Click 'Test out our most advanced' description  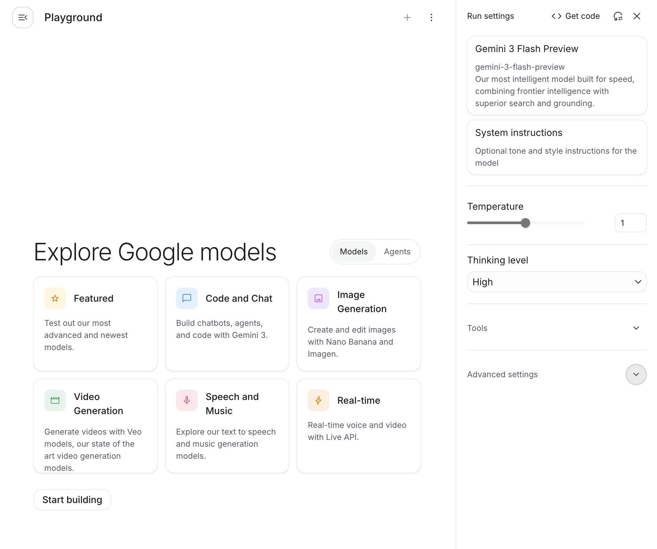click(86, 335)
